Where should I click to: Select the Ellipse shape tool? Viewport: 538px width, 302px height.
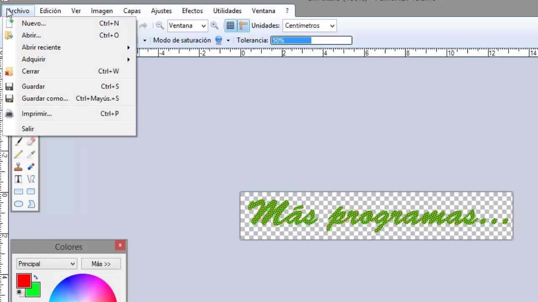(x=18, y=204)
